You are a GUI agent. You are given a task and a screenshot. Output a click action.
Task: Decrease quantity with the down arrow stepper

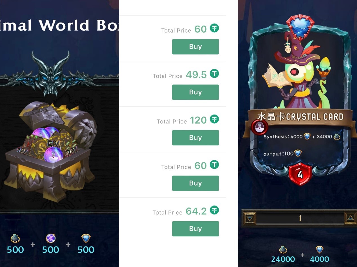point(250,218)
